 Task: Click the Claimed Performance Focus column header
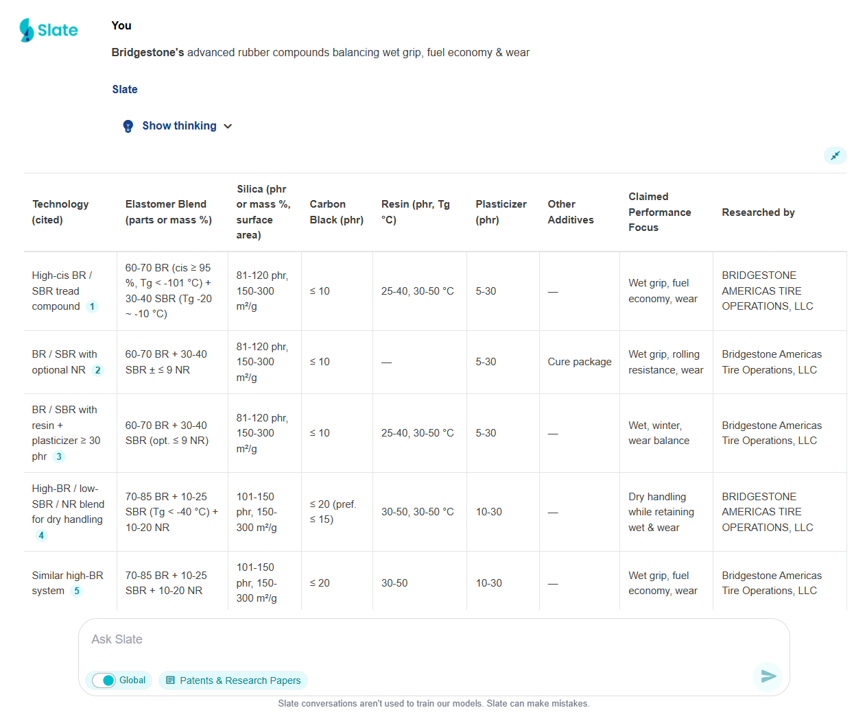pos(659,212)
